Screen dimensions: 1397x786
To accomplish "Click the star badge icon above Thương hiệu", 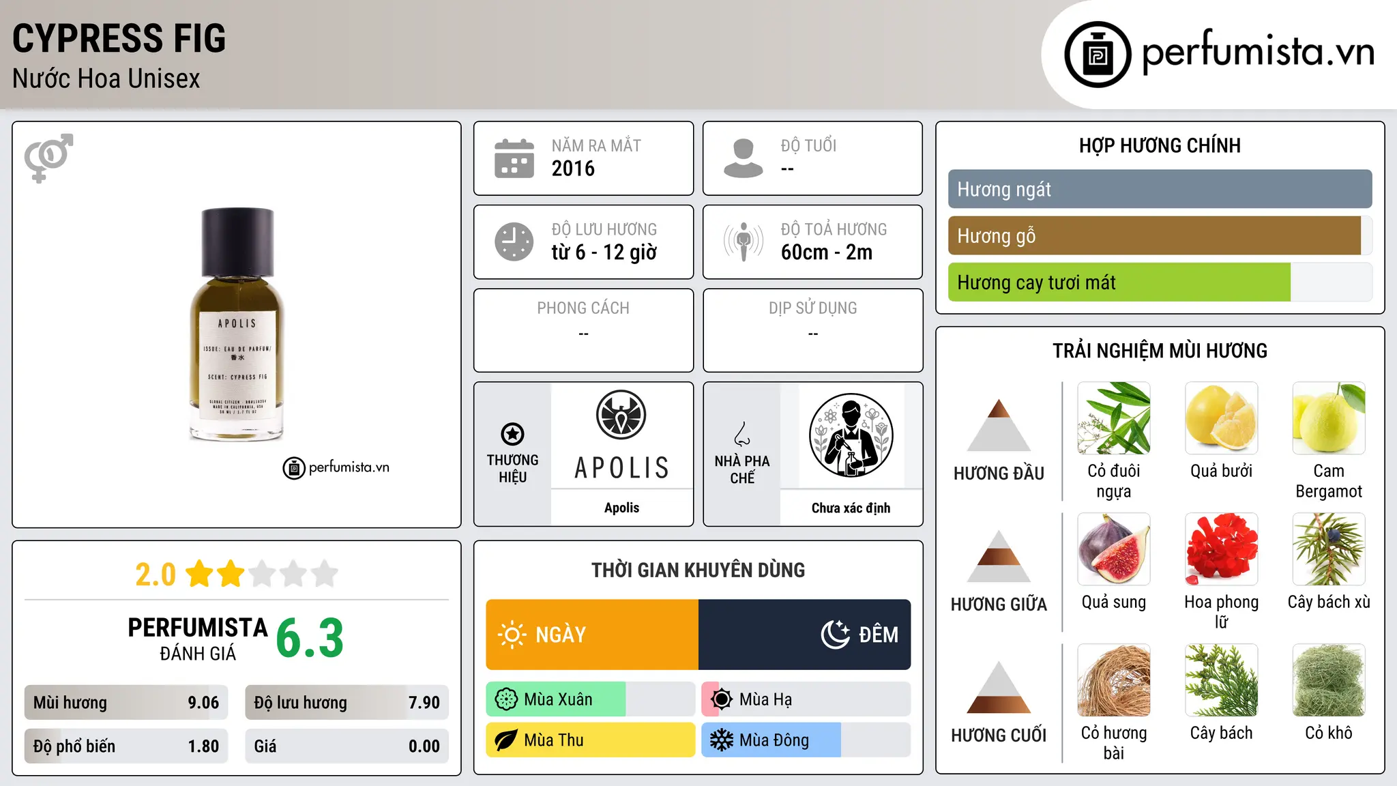I will [512, 434].
